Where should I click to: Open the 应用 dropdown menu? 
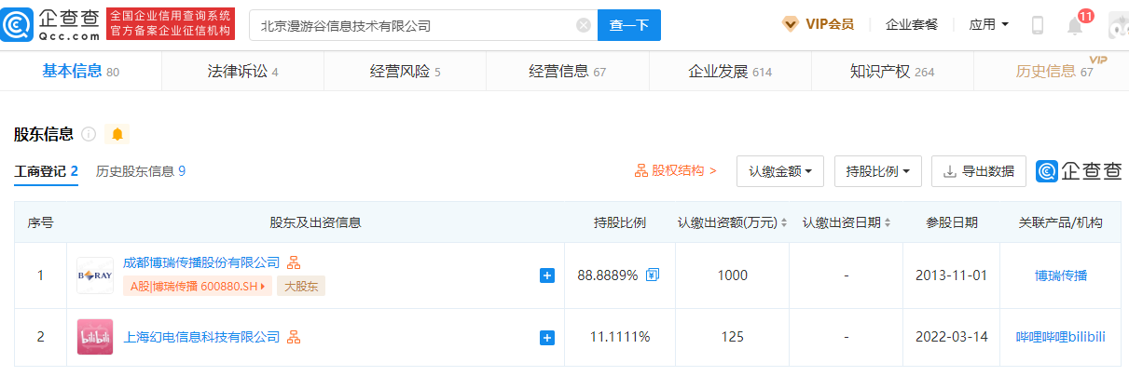coord(988,25)
